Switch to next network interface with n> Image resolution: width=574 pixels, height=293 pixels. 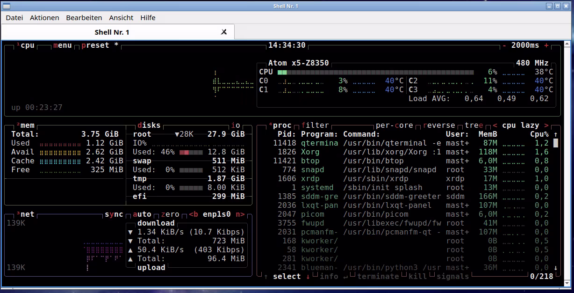(x=240, y=214)
